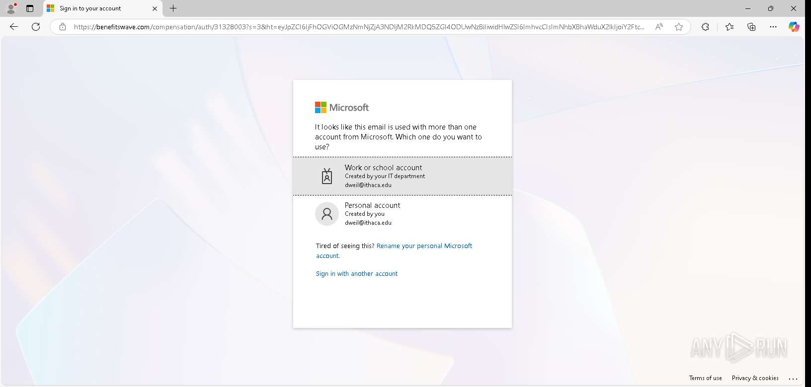Open 'Rename your personal Microsoft account' link
The width and height of the screenshot is (811, 387).
click(394, 251)
